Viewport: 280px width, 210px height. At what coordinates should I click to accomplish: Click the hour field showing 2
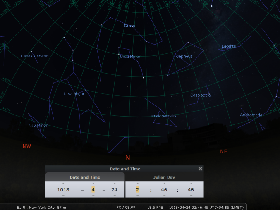137,189
